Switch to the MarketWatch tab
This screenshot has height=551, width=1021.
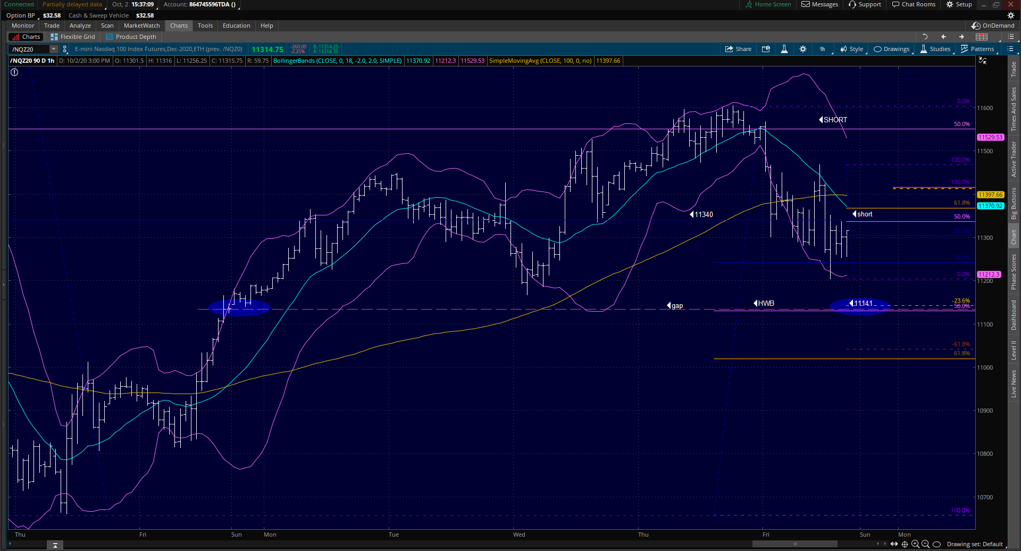point(141,25)
